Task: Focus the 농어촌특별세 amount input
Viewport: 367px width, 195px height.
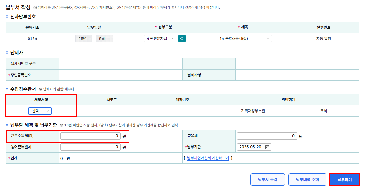Action: point(91,147)
